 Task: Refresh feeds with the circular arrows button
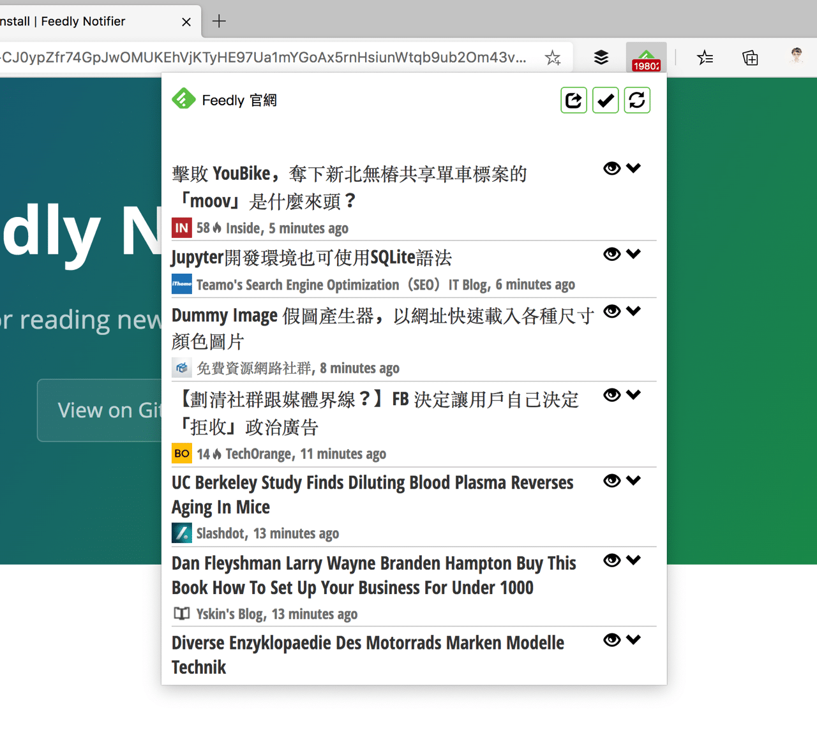click(x=637, y=100)
